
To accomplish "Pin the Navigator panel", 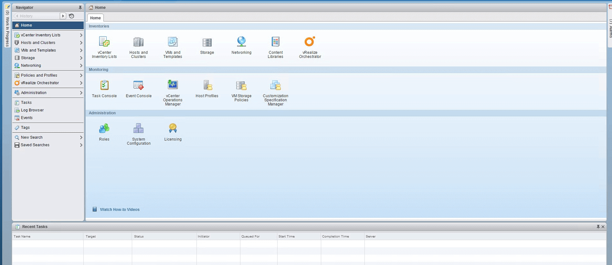I will pyautogui.click(x=80, y=7).
